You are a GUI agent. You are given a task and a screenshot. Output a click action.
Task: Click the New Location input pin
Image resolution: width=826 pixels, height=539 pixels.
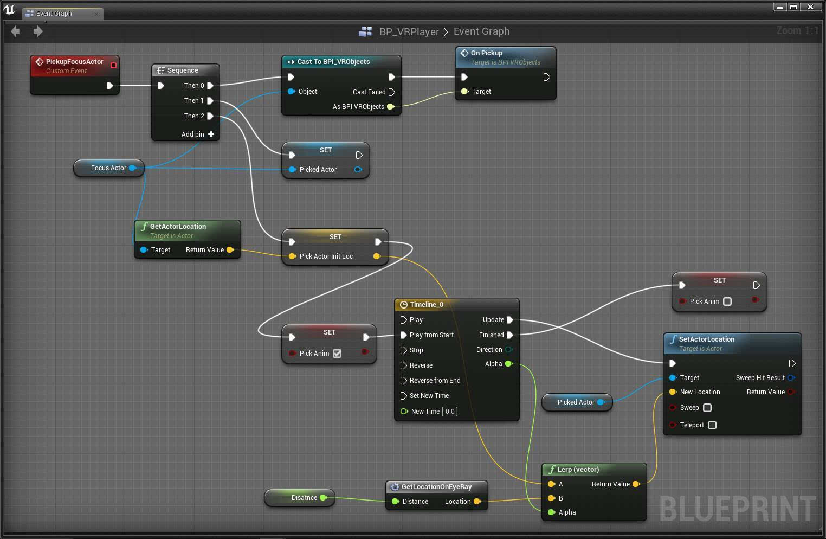[x=673, y=392]
